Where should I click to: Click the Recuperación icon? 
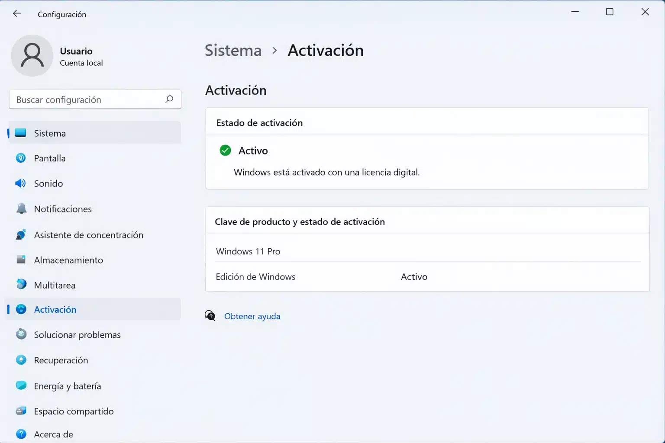click(x=21, y=360)
